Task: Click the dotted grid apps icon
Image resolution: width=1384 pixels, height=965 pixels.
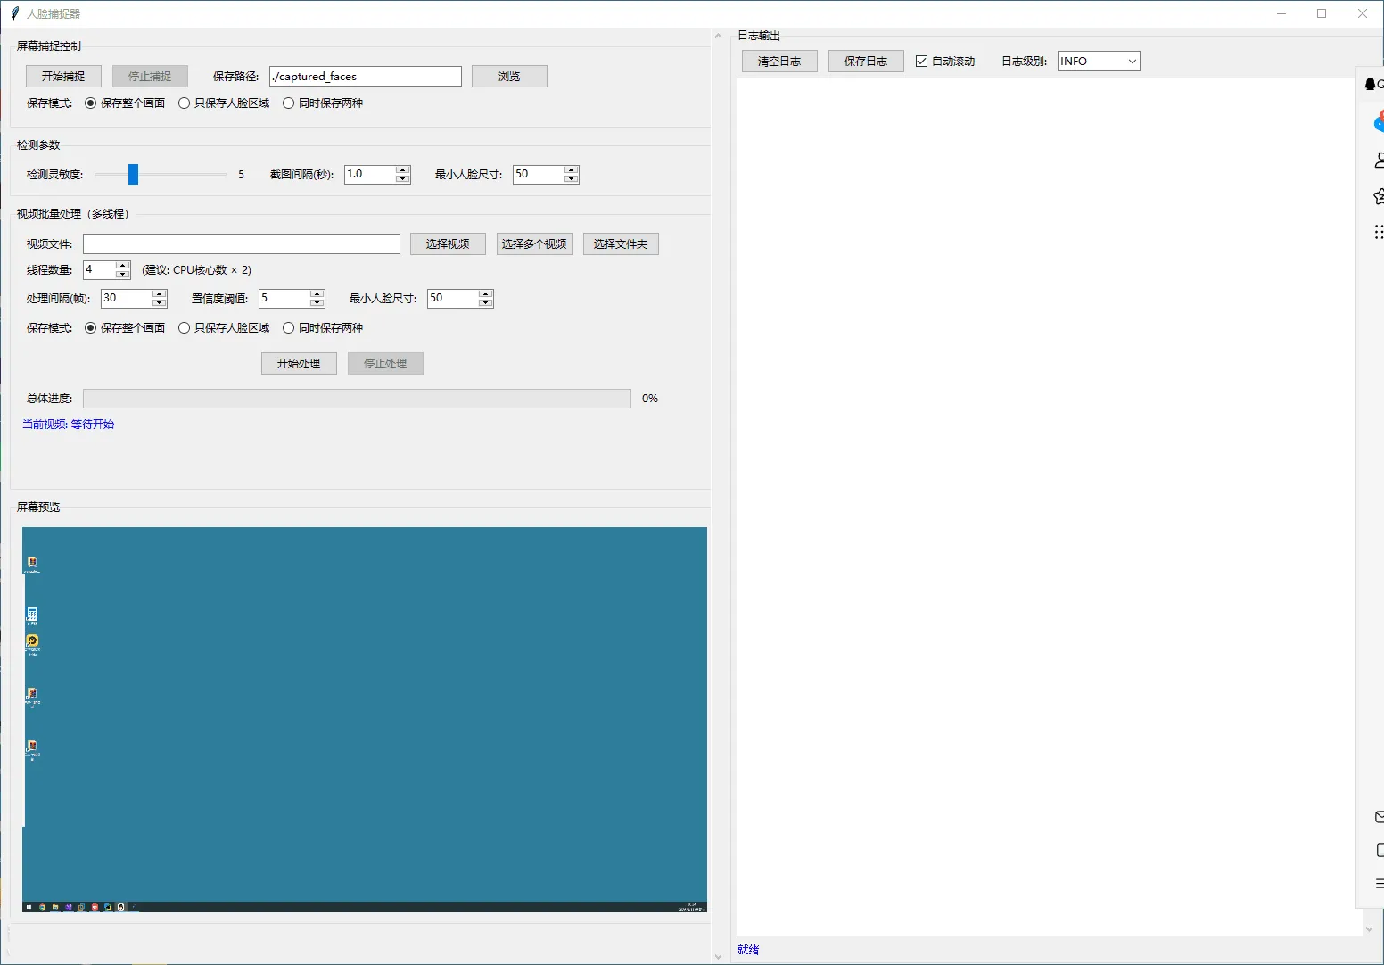Action: (x=1379, y=232)
